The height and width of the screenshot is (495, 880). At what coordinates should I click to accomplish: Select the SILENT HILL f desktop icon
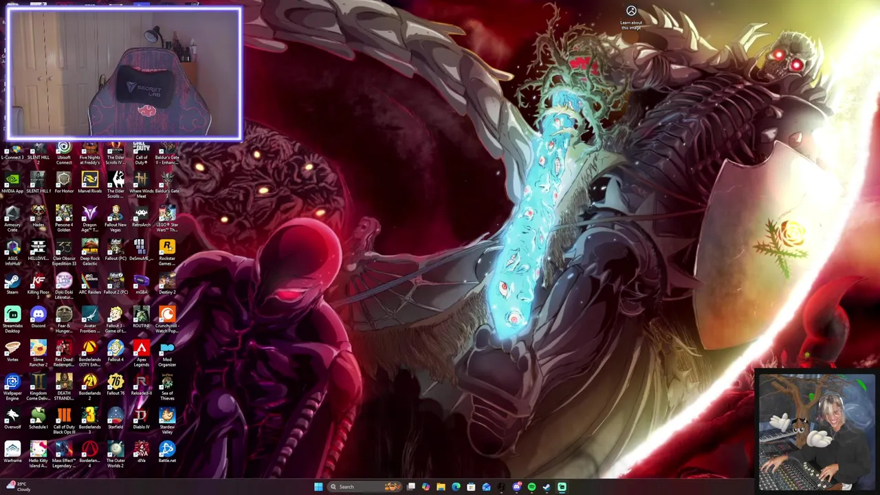(38, 183)
